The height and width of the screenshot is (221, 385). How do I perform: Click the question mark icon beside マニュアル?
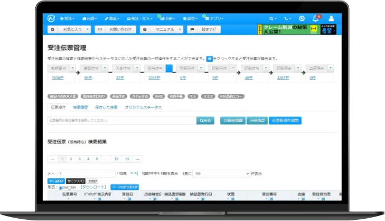(145, 30)
